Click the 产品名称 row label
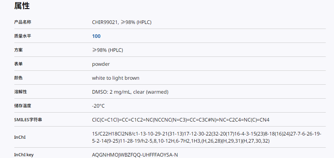Image resolution: width=334 pixels, height=158 pixels. coord(23,22)
